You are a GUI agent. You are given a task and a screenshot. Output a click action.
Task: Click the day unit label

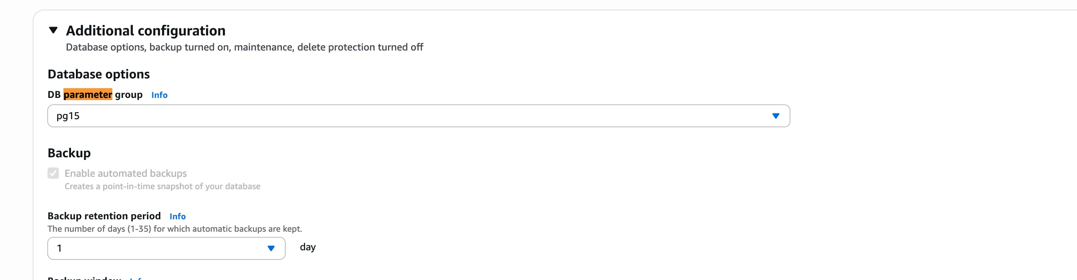point(308,247)
